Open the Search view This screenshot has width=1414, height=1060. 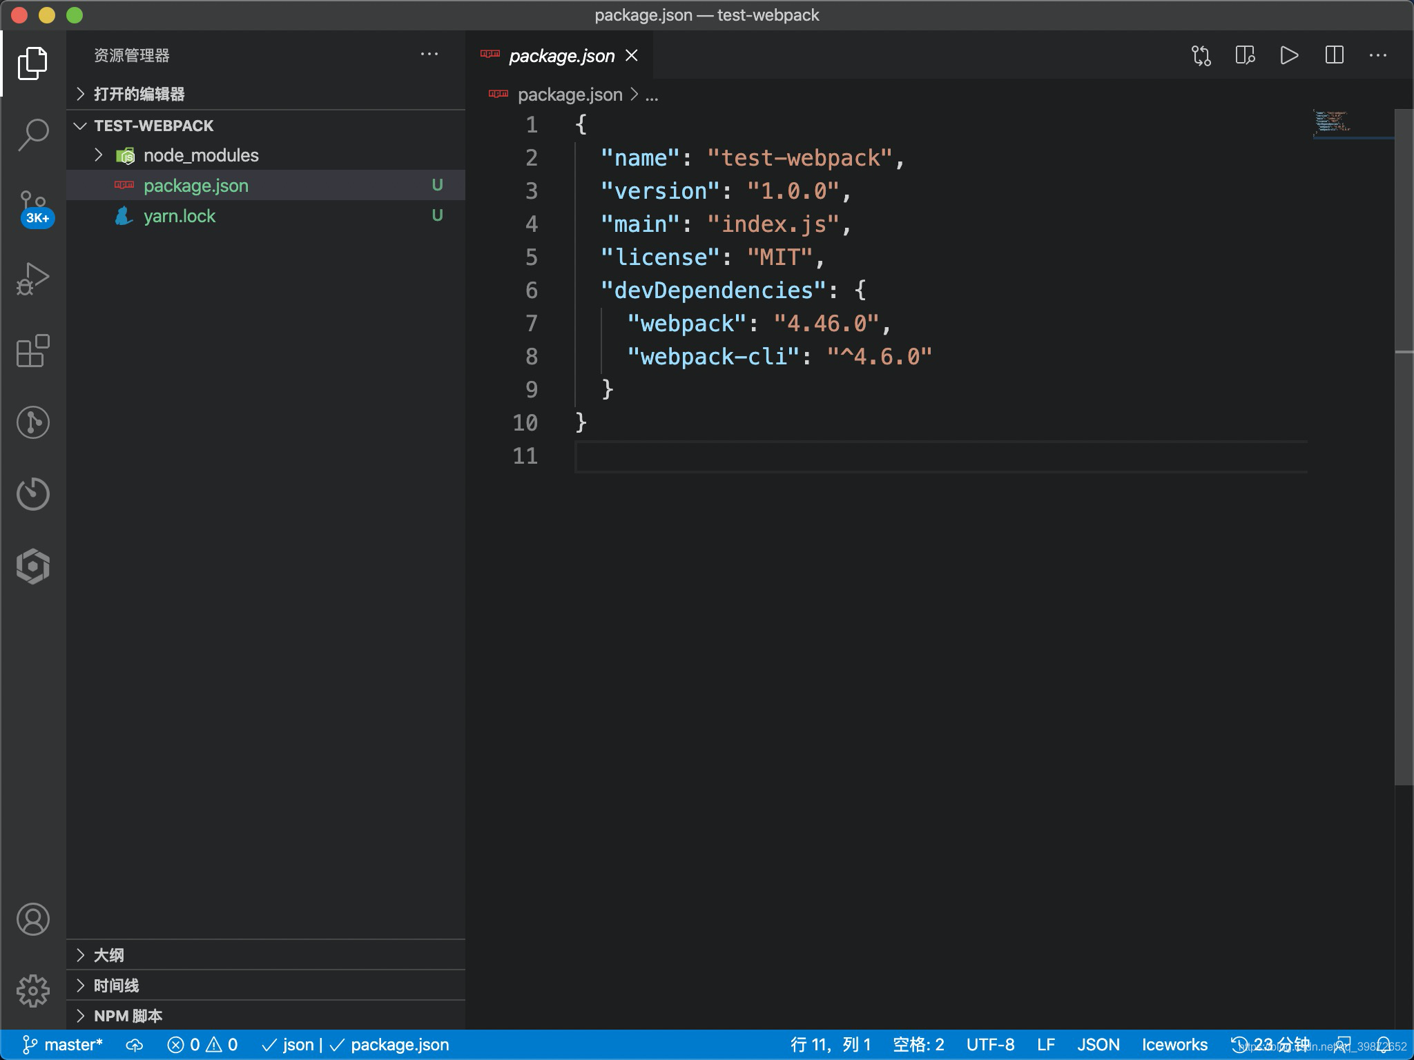click(x=32, y=135)
